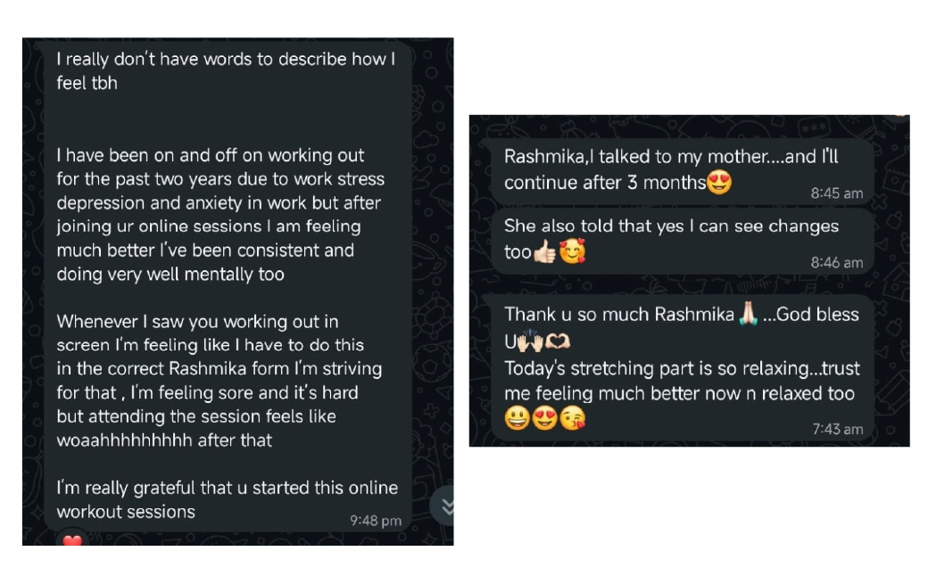
Task: Tap the scroll-to-bottom double chevron button
Action: point(445,506)
